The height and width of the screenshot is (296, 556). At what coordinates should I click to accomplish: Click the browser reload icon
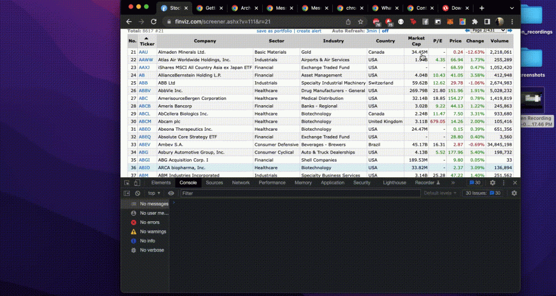coord(154,22)
